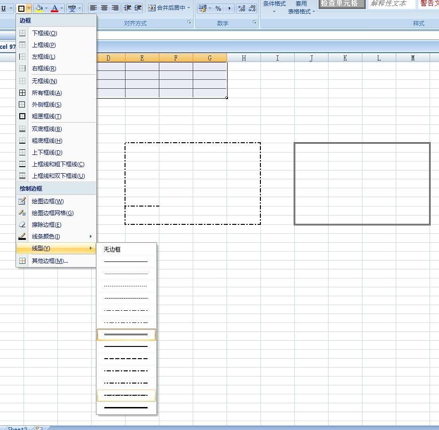The width and height of the screenshot is (439, 430).
Task: Open the fill color dropdown arrow
Action: (x=46, y=8)
